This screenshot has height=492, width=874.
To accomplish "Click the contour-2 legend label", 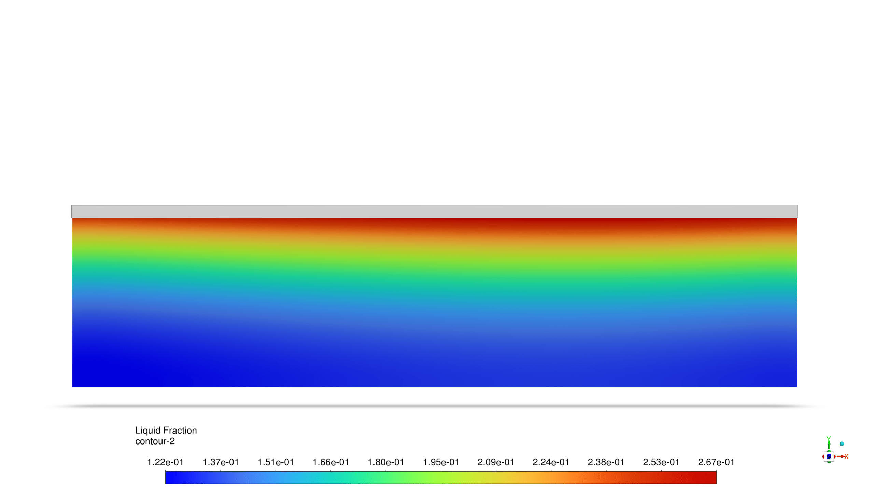I will [x=155, y=441].
